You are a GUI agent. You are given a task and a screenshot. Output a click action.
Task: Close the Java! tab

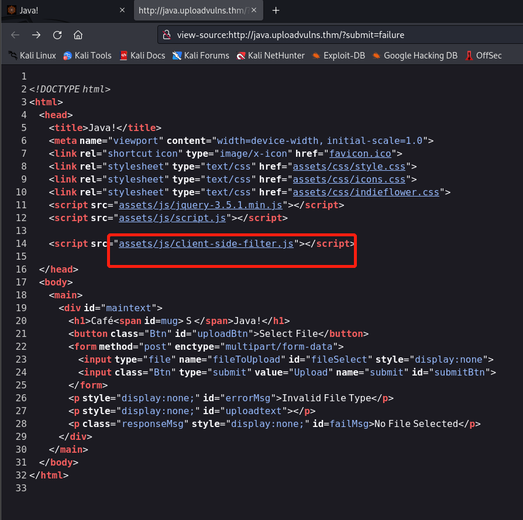[122, 11]
